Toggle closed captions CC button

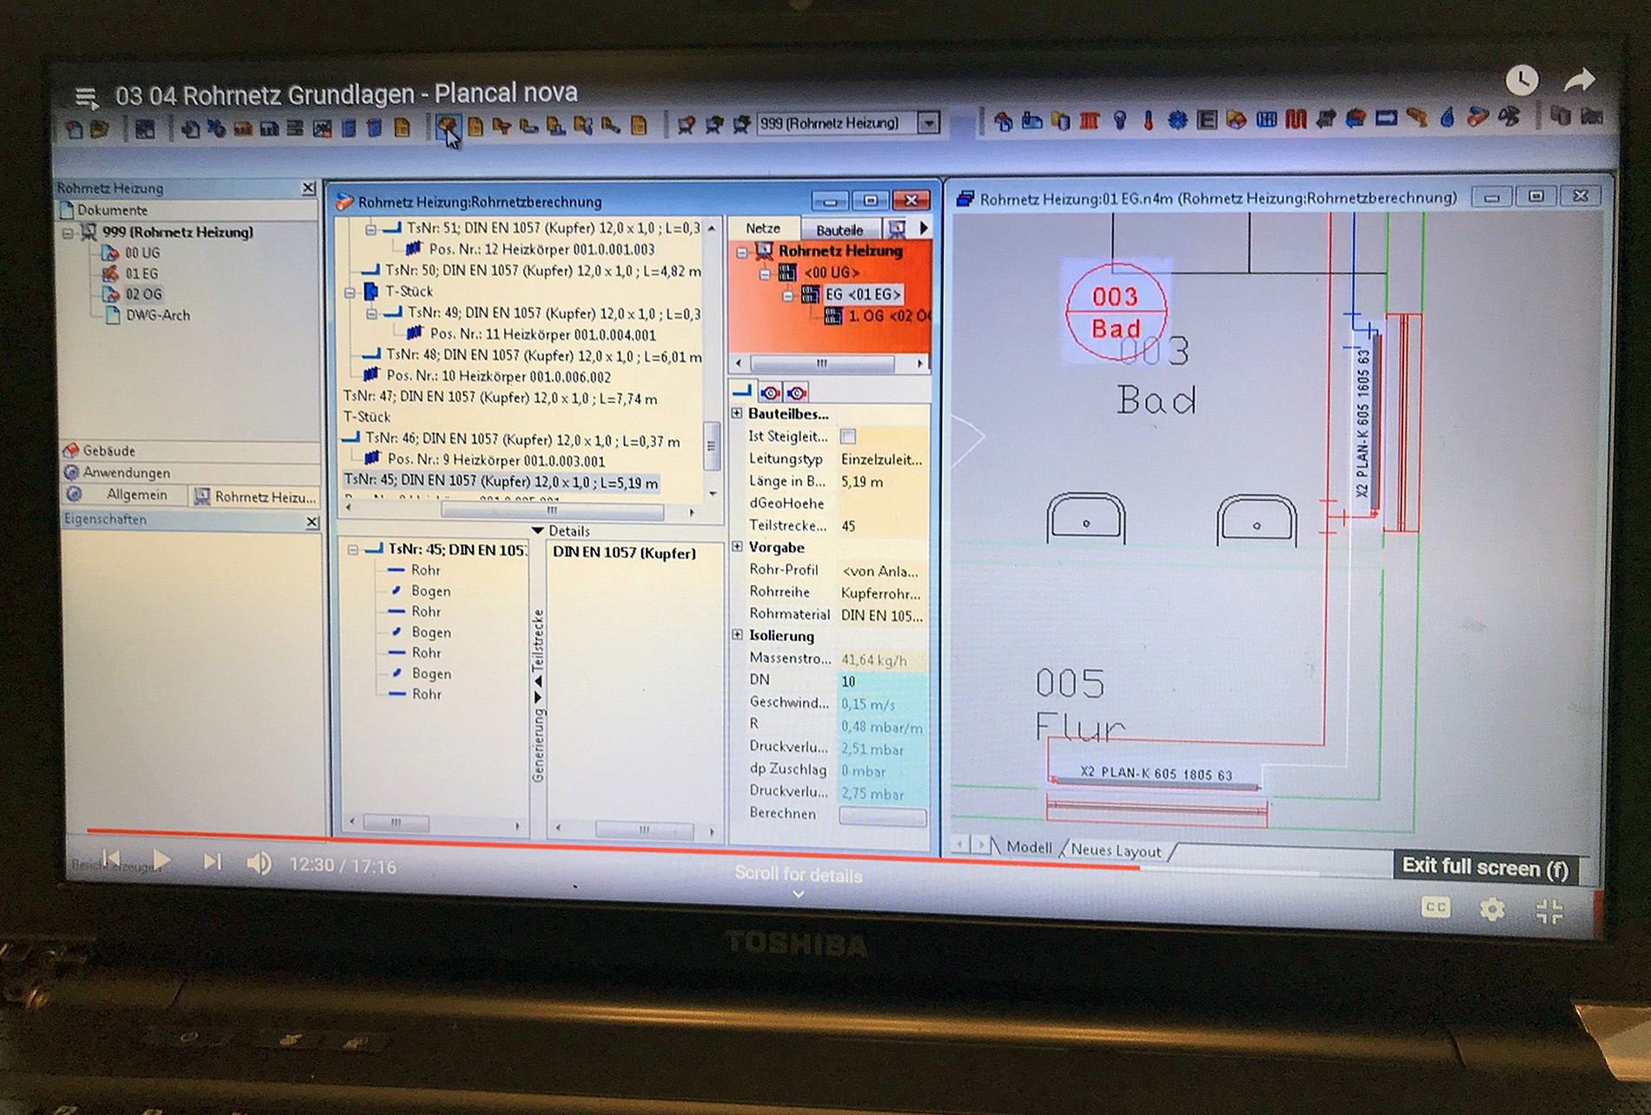tap(1436, 907)
